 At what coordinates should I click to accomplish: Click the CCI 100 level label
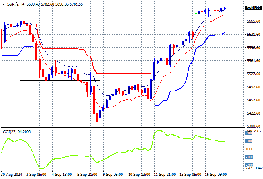click(x=249, y=141)
